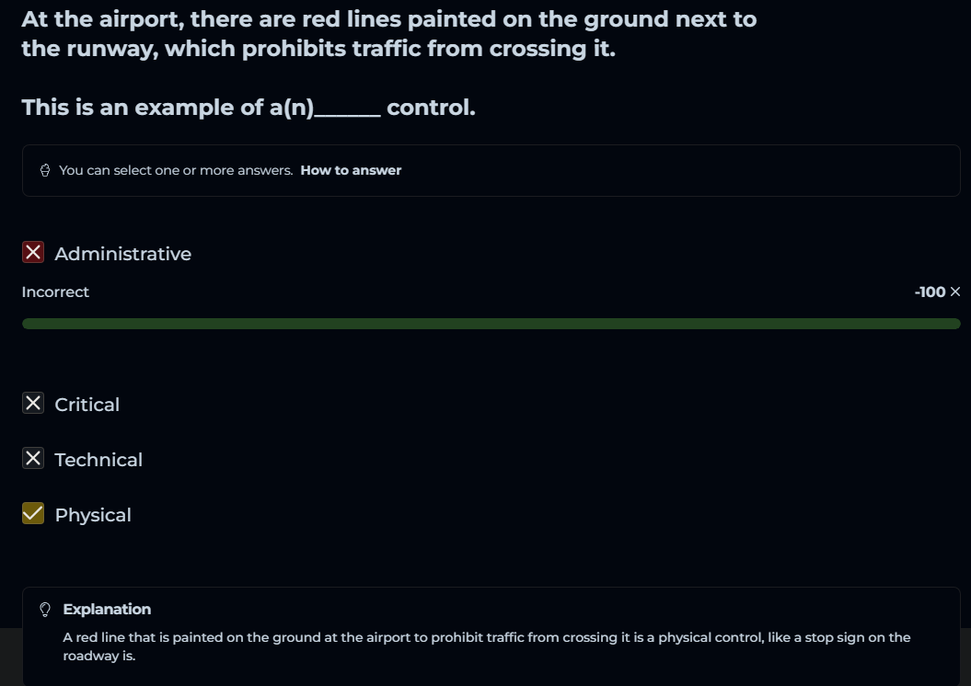
Task: Click "You can select one or more answers" hint
Action: 176,170
